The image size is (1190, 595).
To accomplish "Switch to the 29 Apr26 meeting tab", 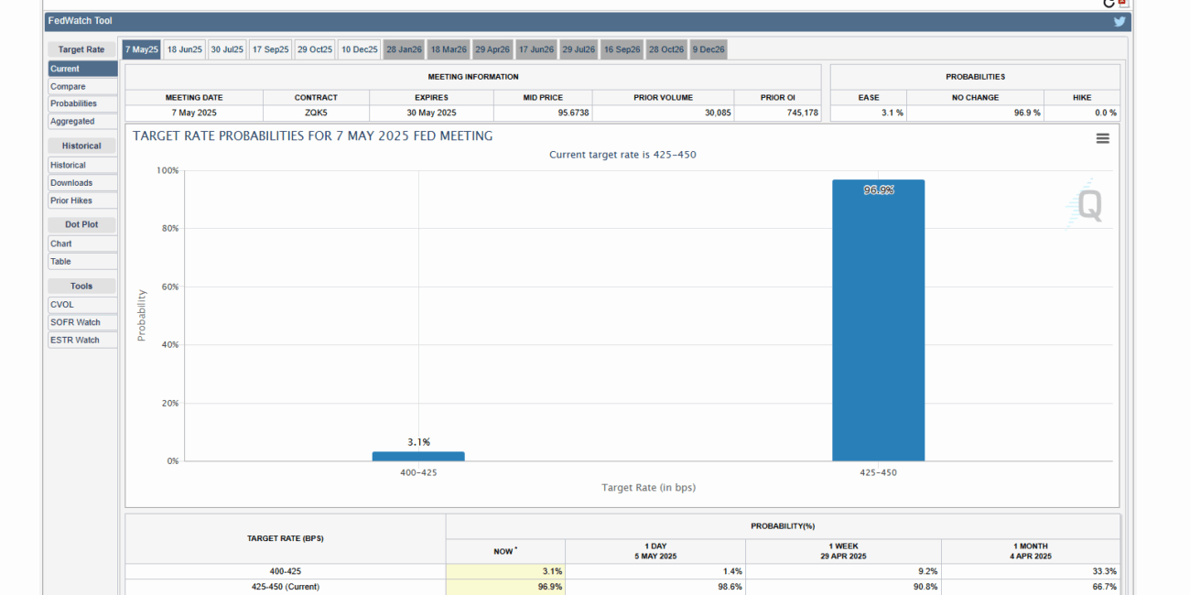I will pyautogui.click(x=492, y=49).
